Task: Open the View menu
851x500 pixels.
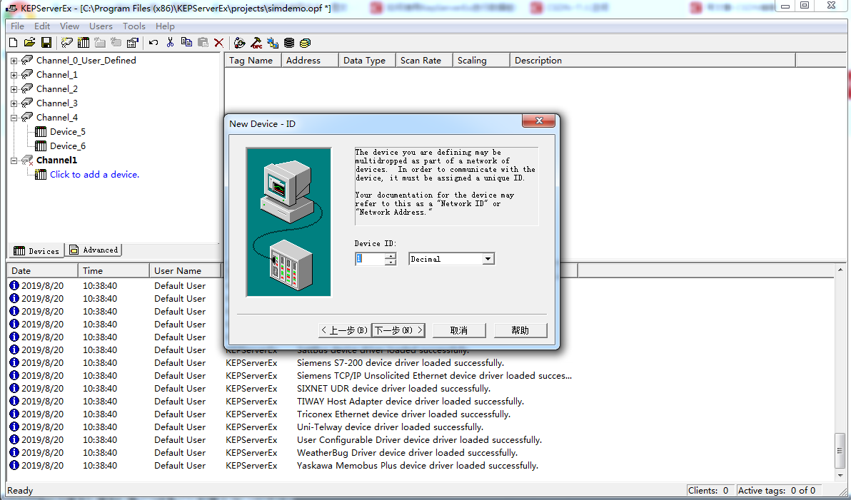Action: click(x=69, y=26)
